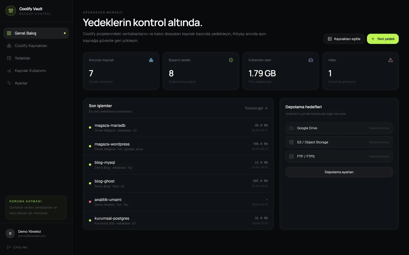Open the Genel Bakış menu item
Viewport: 409px width, 255px height.
pos(36,33)
